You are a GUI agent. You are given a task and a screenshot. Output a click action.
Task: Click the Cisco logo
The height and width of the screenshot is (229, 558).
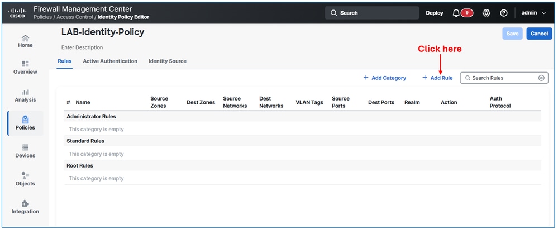pyautogui.click(x=17, y=12)
